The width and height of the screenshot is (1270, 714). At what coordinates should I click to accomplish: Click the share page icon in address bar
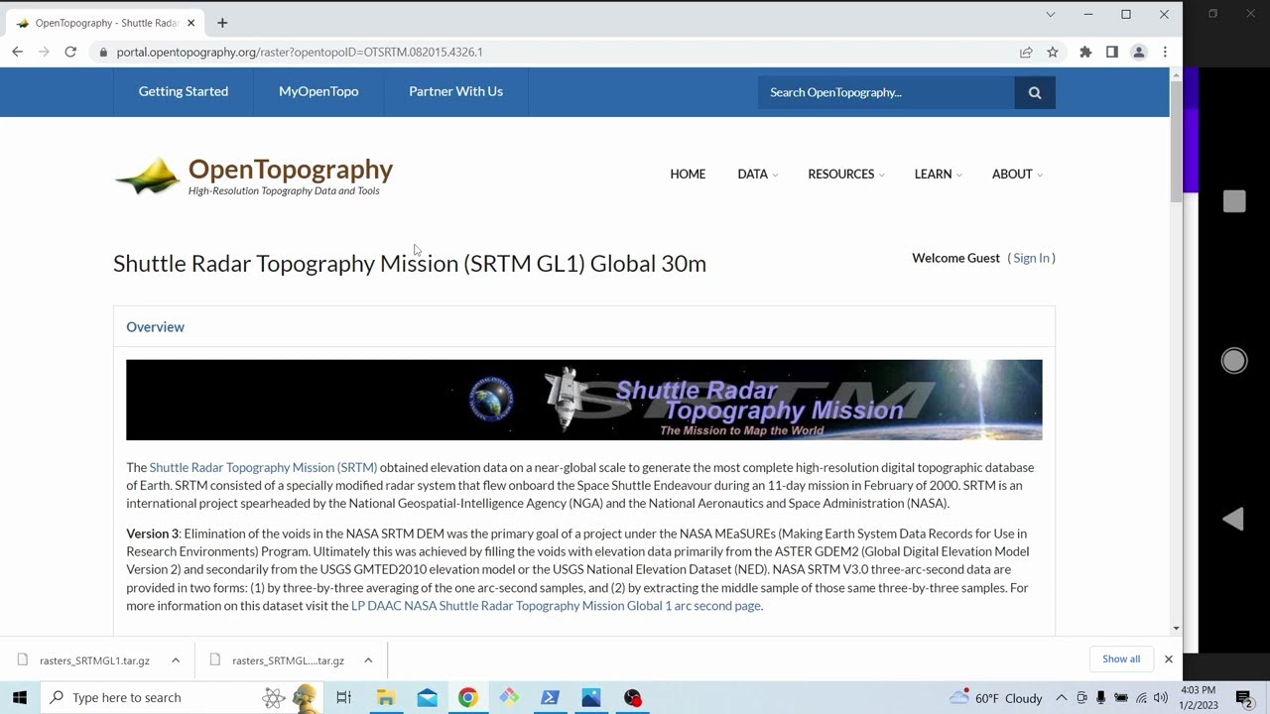pos(1026,52)
